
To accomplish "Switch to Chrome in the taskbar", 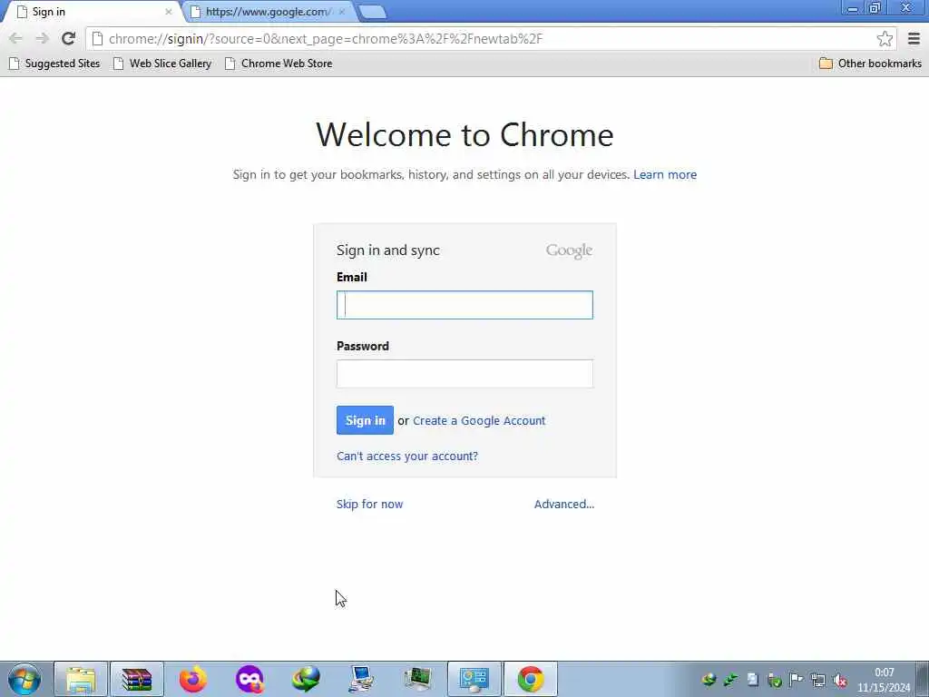I will pos(530,679).
